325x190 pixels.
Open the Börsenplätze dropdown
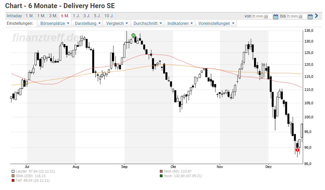coord(55,23)
